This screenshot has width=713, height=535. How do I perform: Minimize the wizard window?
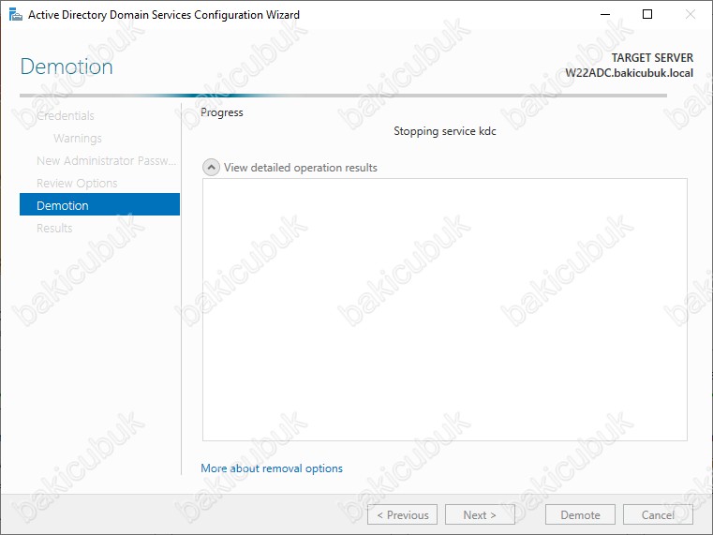[x=604, y=15]
